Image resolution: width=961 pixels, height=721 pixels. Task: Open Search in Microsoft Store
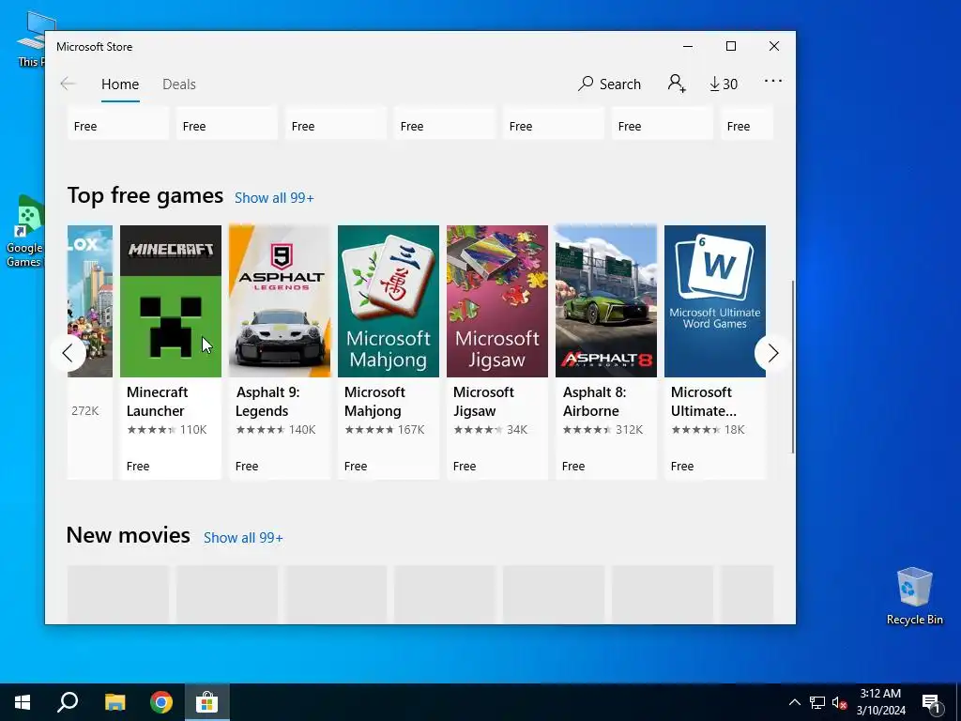[609, 84]
